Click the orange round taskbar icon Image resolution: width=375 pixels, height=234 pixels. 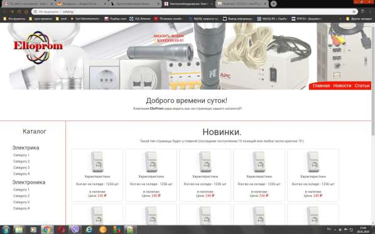102,230
